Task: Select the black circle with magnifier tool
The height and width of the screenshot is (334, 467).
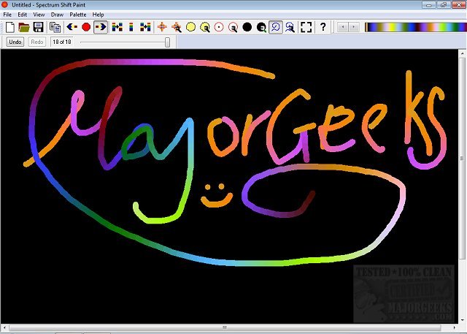Action: [261, 27]
